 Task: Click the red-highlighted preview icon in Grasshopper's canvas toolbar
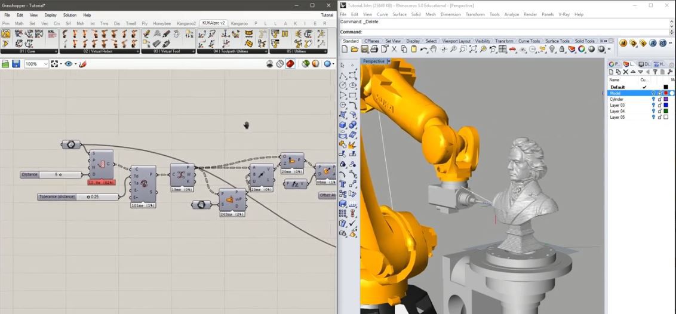[290, 64]
